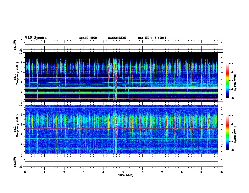Click the ch.1 spectrogram panel
The image size is (249, 193).
pos(121,77)
